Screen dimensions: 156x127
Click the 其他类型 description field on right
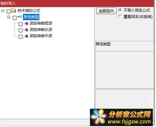pos(125,45)
